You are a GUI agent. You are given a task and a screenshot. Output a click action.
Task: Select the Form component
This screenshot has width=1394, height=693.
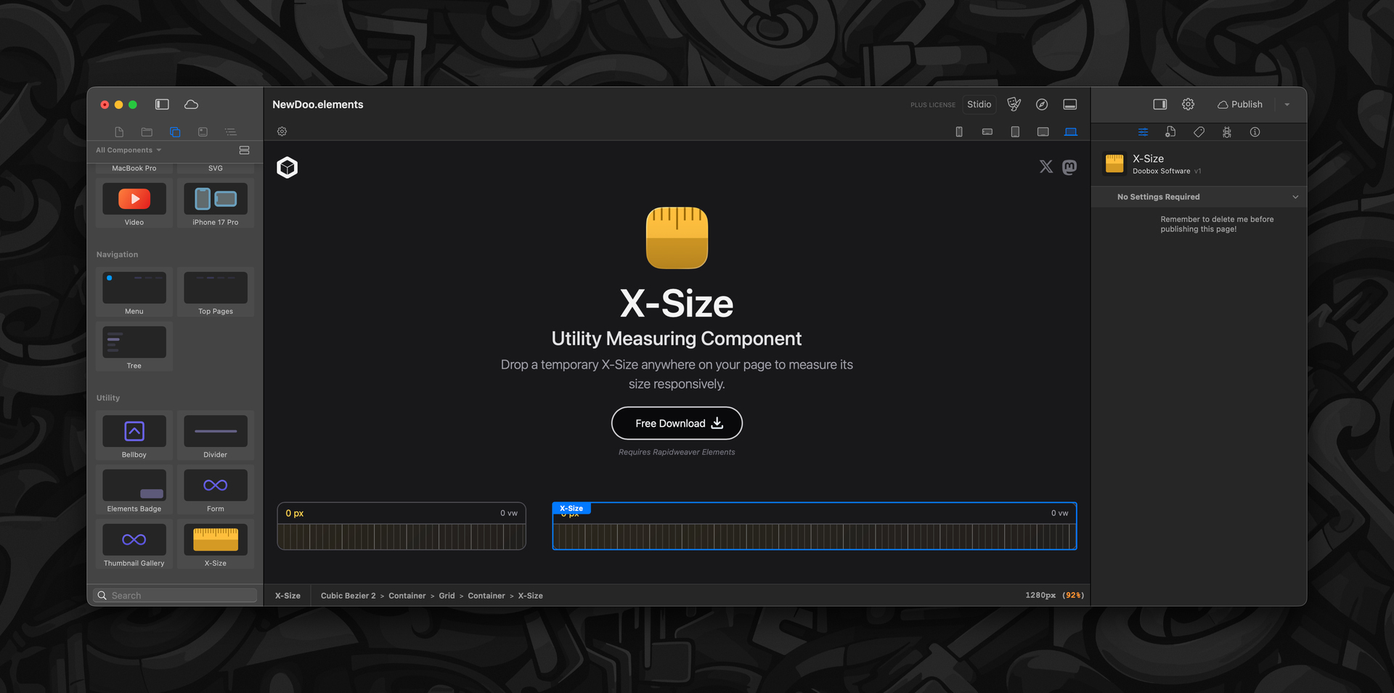(216, 490)
